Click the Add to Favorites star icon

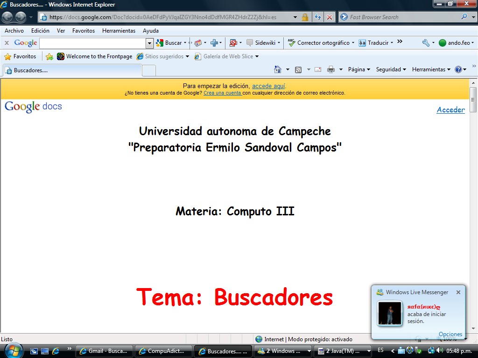coord(49,56)
